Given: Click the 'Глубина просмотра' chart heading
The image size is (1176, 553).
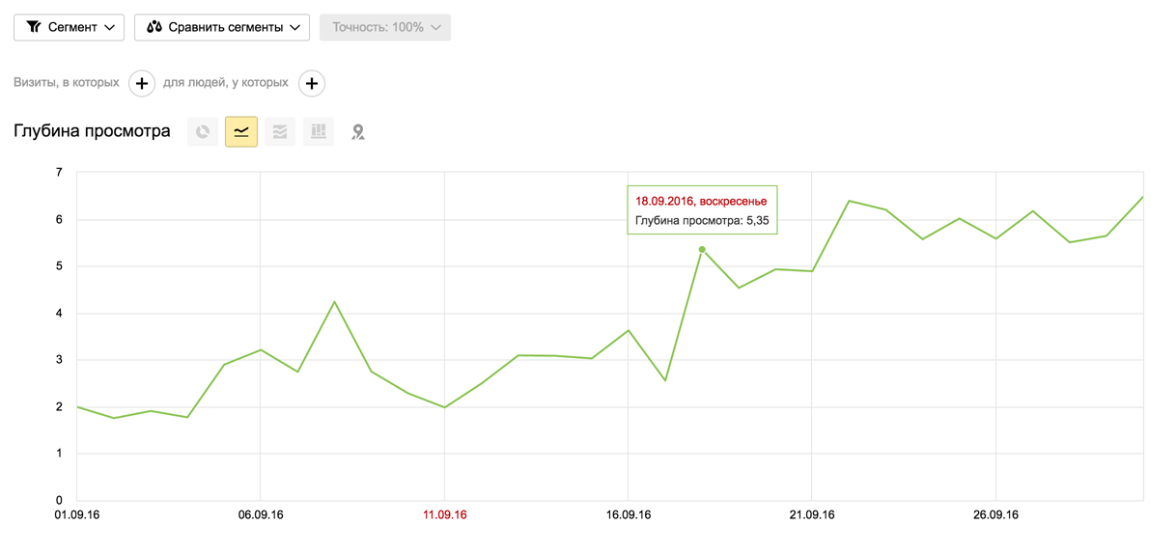Looking at the screenshot, I should click(x=92, y=131).
